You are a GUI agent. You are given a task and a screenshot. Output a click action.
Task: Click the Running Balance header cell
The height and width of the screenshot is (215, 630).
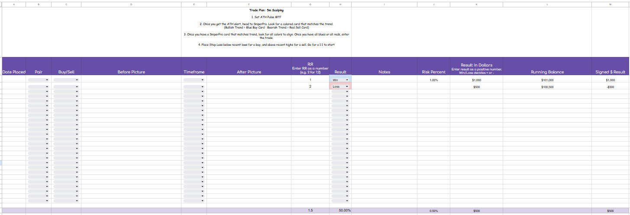[547, 72]
